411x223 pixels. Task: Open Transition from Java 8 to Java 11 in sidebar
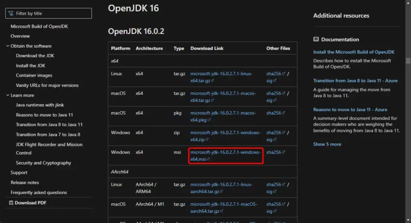[49, 125]
